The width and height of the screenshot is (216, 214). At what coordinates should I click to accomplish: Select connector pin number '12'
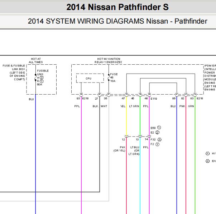(123, 140)
